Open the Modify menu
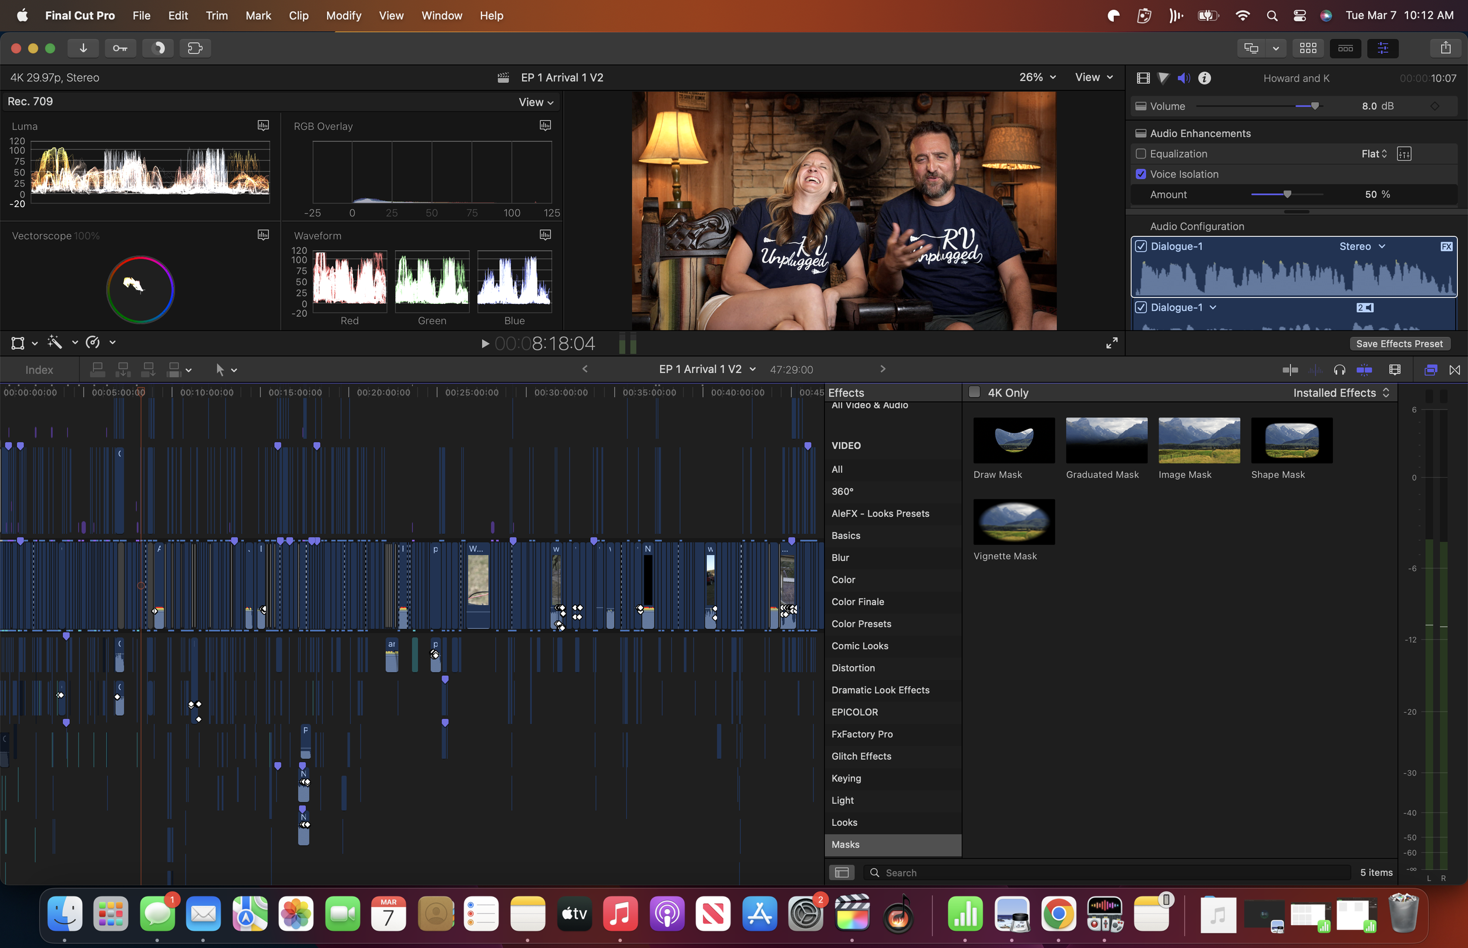Screen dimensions: 1468x948 343,15
